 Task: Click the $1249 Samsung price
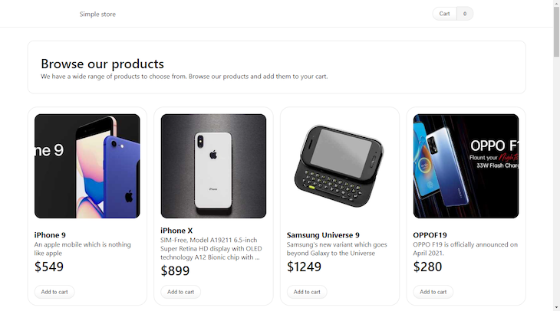click(x=305, y=267)
